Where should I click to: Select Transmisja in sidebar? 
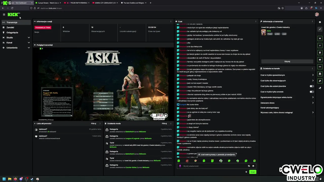[x=16, y=22]
